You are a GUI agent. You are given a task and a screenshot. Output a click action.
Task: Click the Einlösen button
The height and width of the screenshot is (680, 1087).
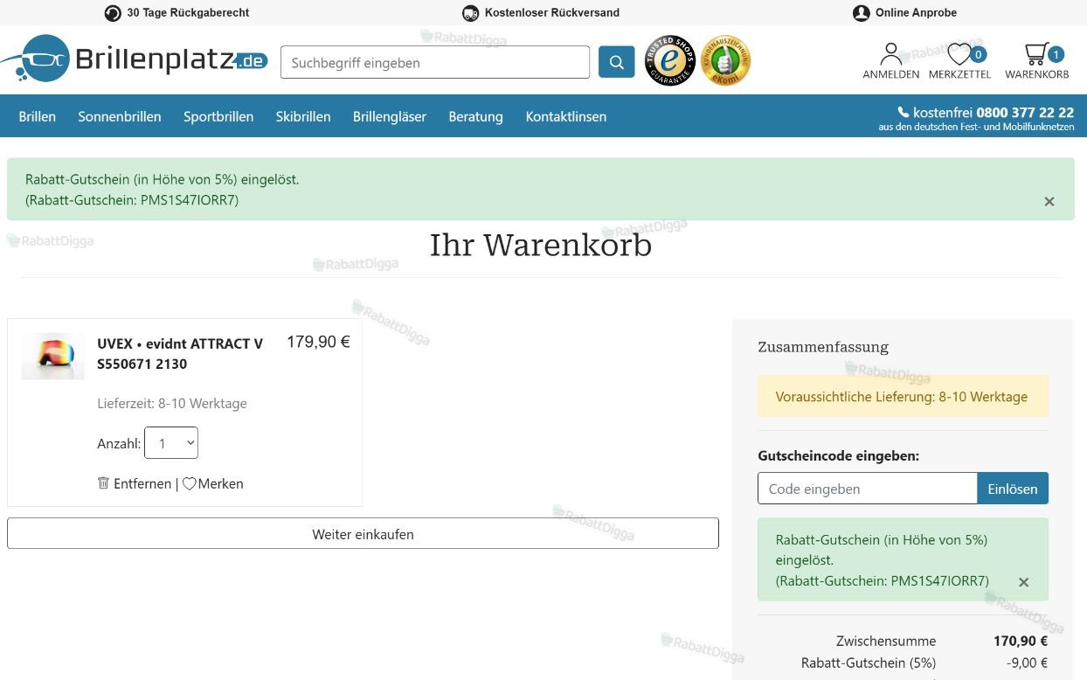coord(1013,489)
